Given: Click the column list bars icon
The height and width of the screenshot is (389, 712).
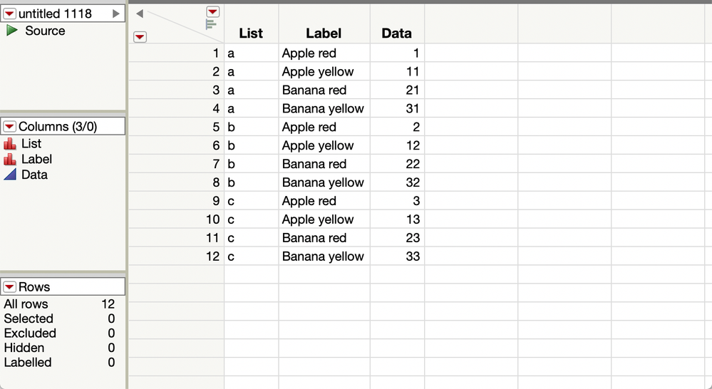Looking at the screenshot, I should coord(211,24).
